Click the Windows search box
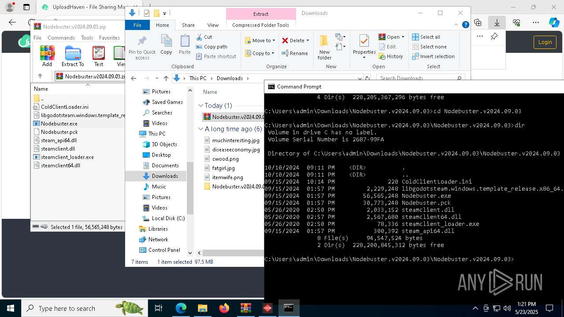 click(x=85, y=308)
